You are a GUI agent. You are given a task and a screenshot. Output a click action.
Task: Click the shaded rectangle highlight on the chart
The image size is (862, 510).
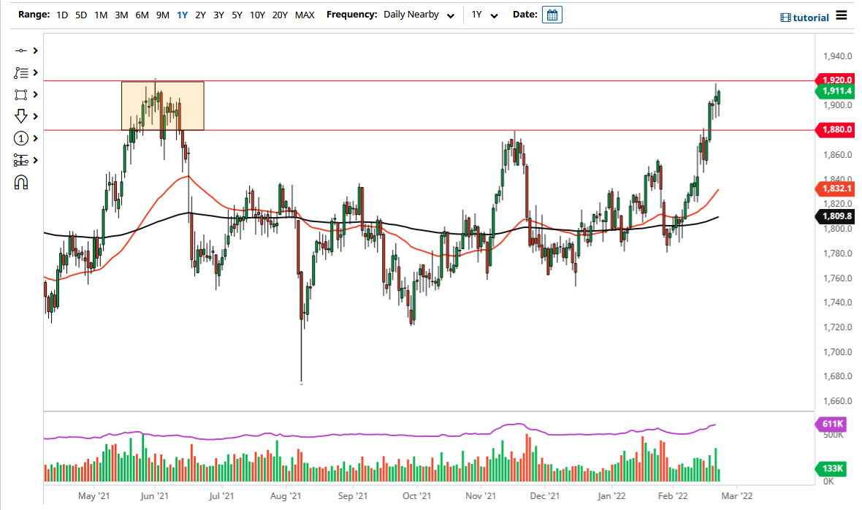point(162,104)
